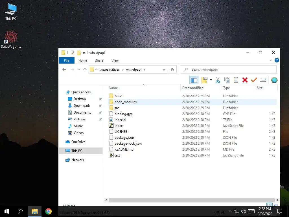Click the horizontal scrollbar left arrow
The height and width of the screenshot is (217, 289).
106,200
